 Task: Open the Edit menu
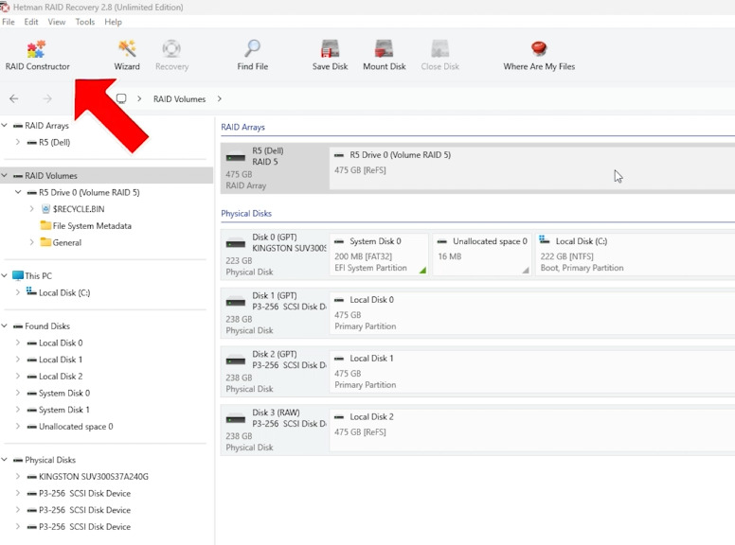pyautogui.click(x=31, y=22)
